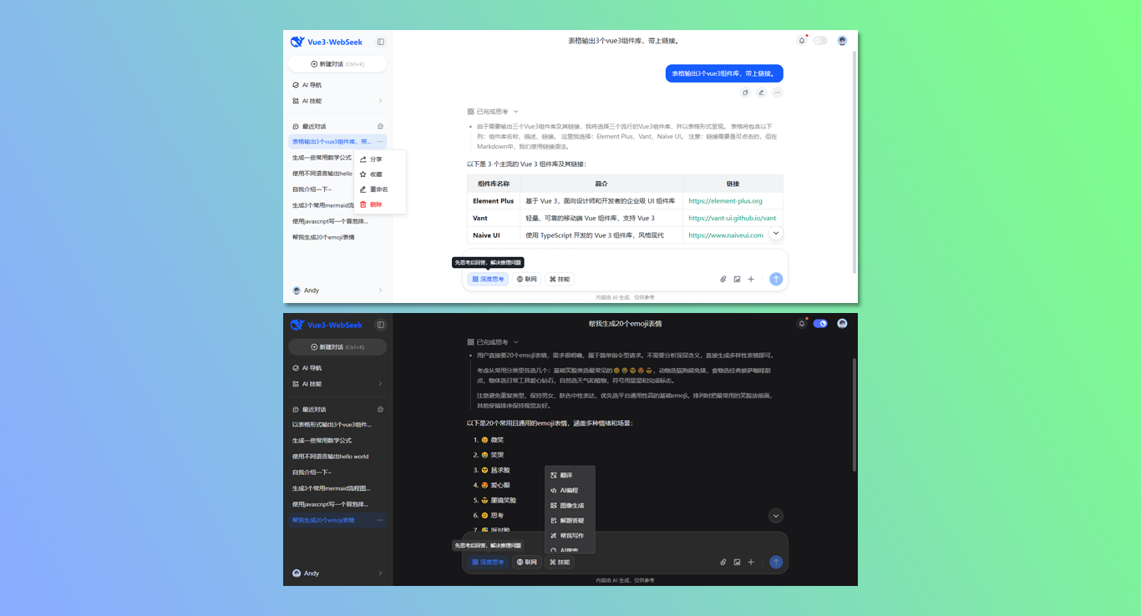Send the message in the light window
1141x616 pixels.
pyautogui.click(x=776, y=280)
